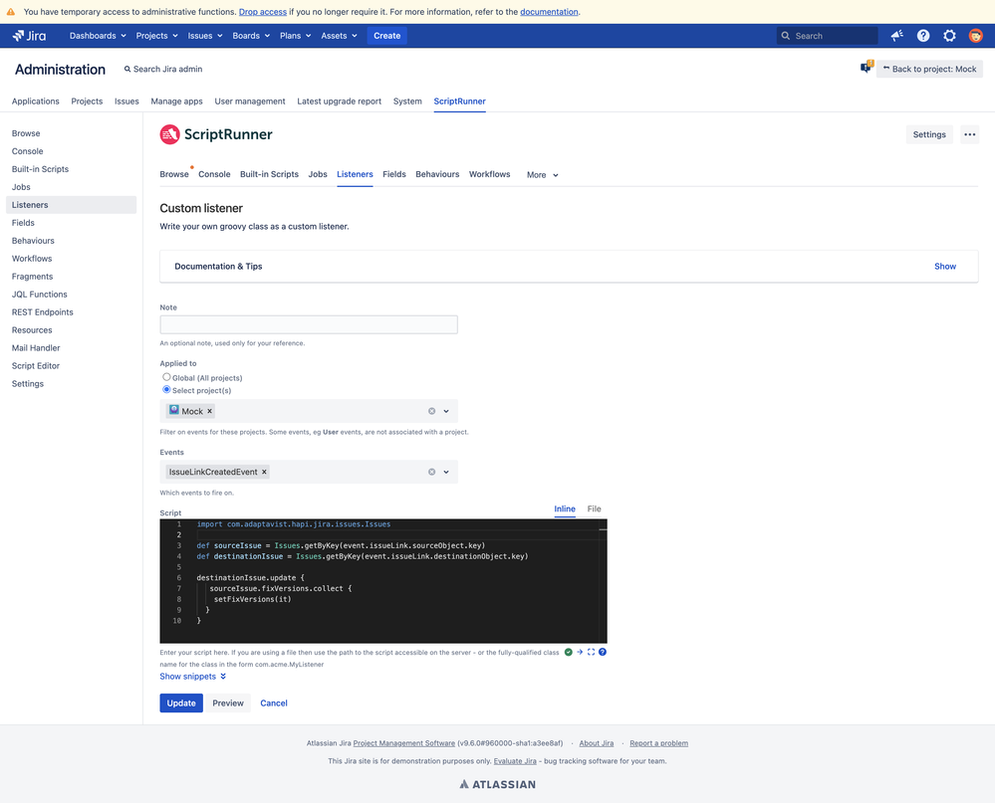Open the Behaviours tab
The image size is (995, 803).
click(437, 174)
